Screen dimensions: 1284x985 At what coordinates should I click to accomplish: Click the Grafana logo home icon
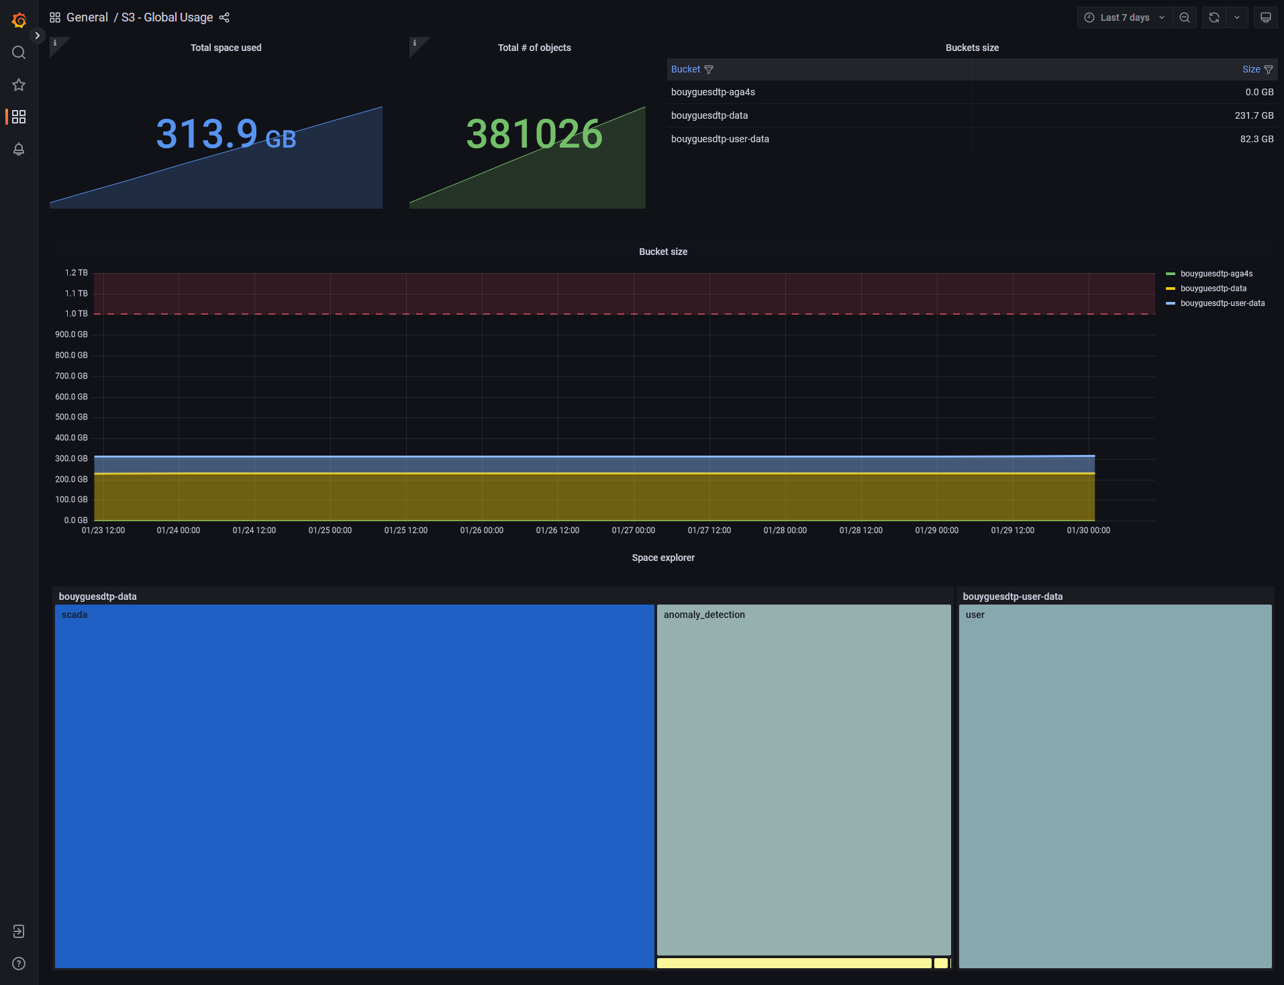[19, 20]
